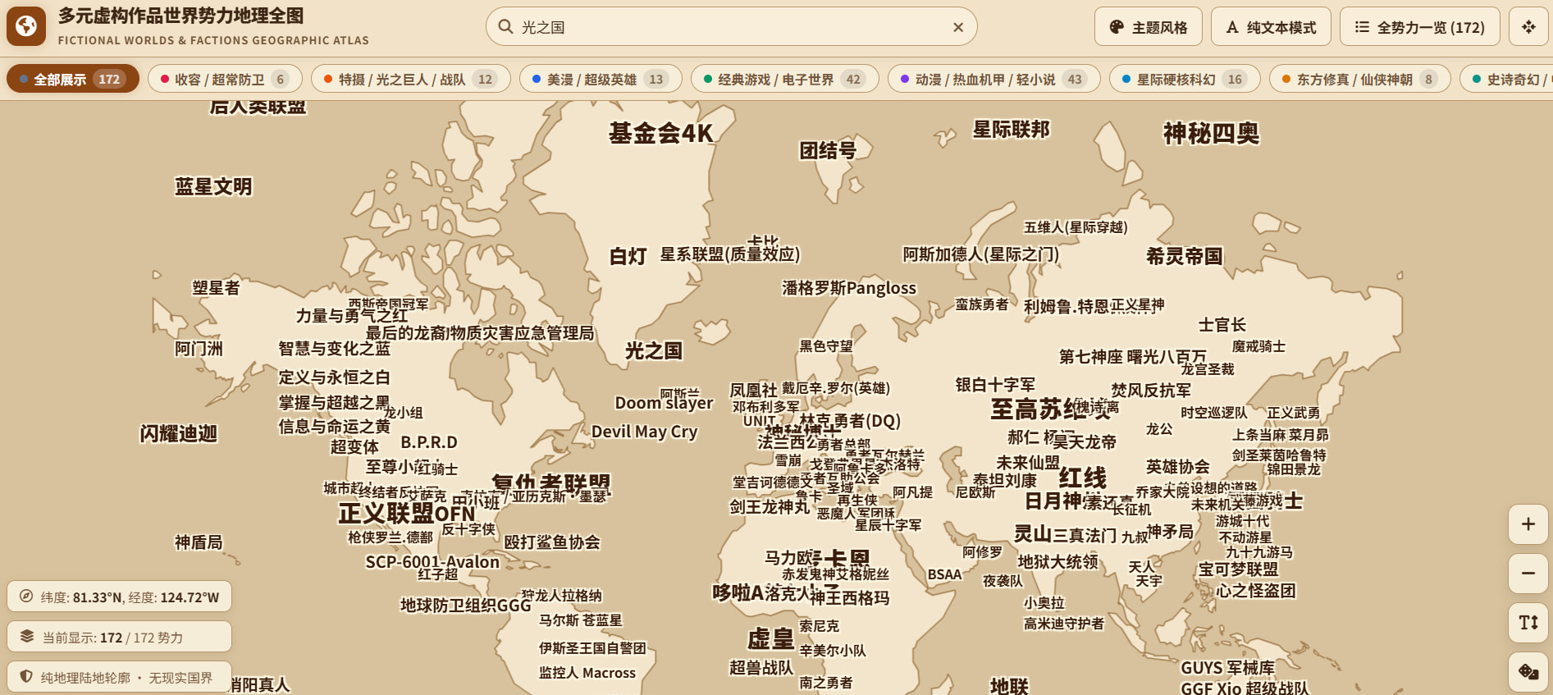This screenshot has width=1553, height=695.
Task: Select the 希灵帝国 map label
Action: (x=1185, y=256)
